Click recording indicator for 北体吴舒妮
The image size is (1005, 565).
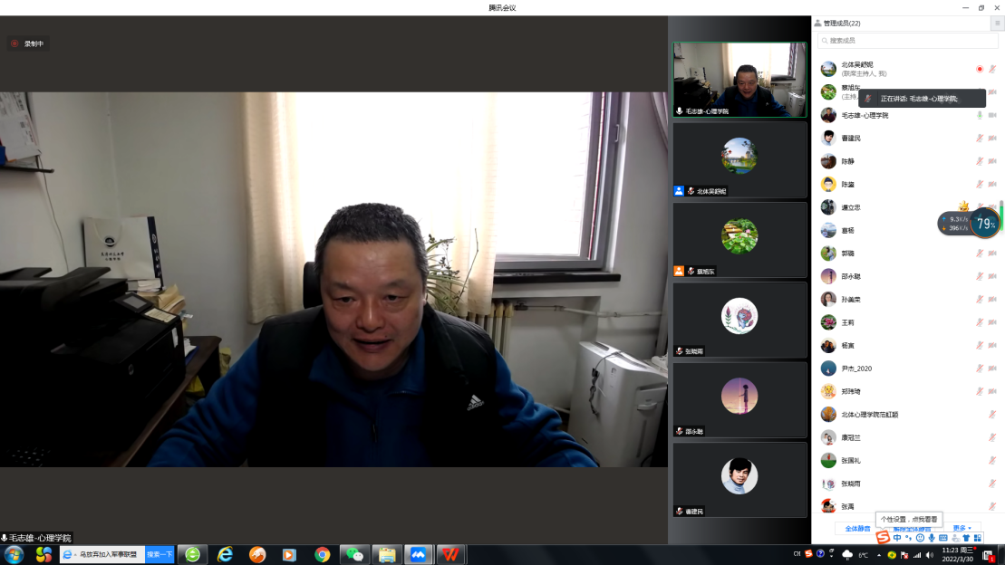point(980,69)
